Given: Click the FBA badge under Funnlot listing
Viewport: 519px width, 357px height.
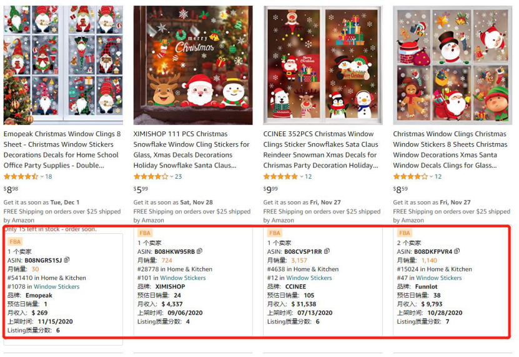Looking at the screenshot, I should pos(404,233).
